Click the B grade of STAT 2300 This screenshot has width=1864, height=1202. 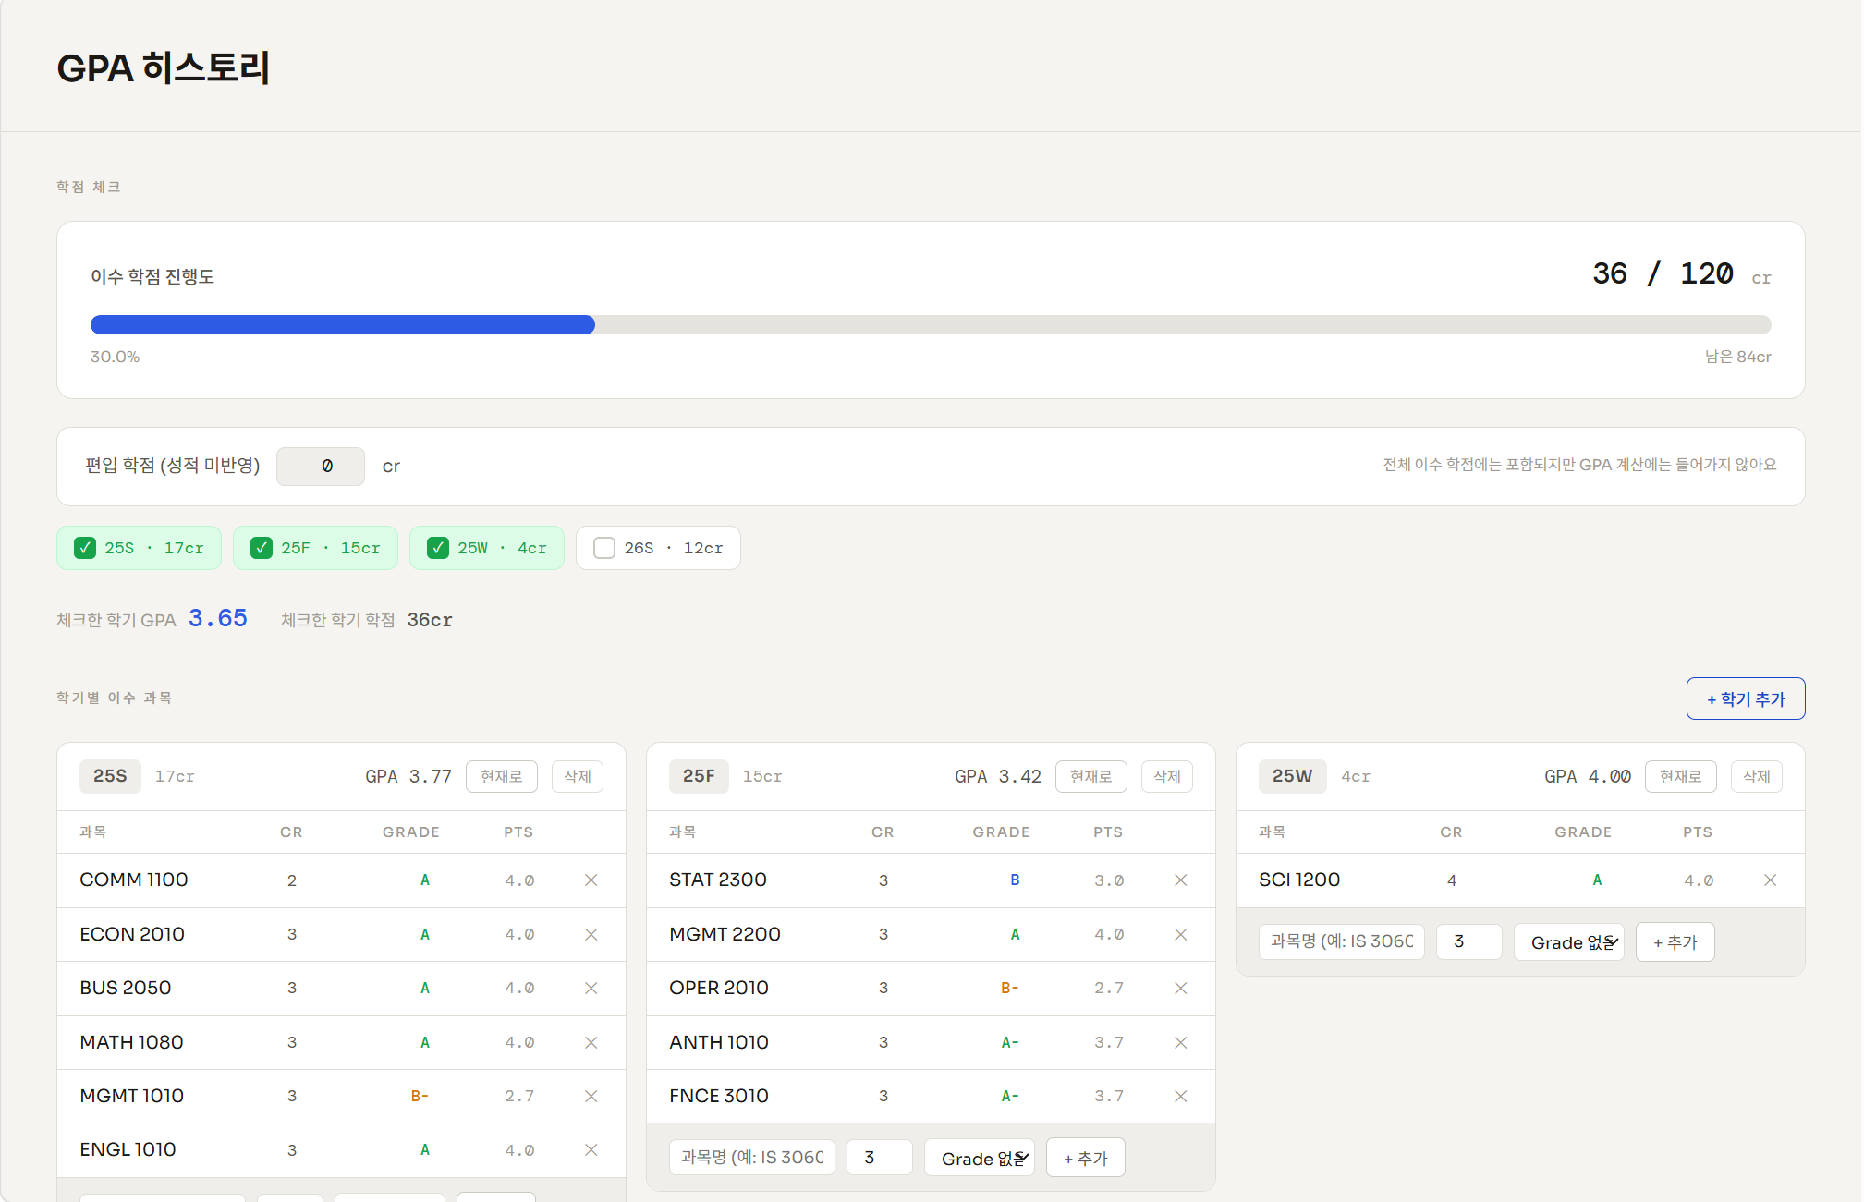[1015, 880]
